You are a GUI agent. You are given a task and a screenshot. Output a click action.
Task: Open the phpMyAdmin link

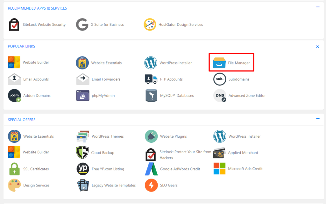click(x=103, y=96)
